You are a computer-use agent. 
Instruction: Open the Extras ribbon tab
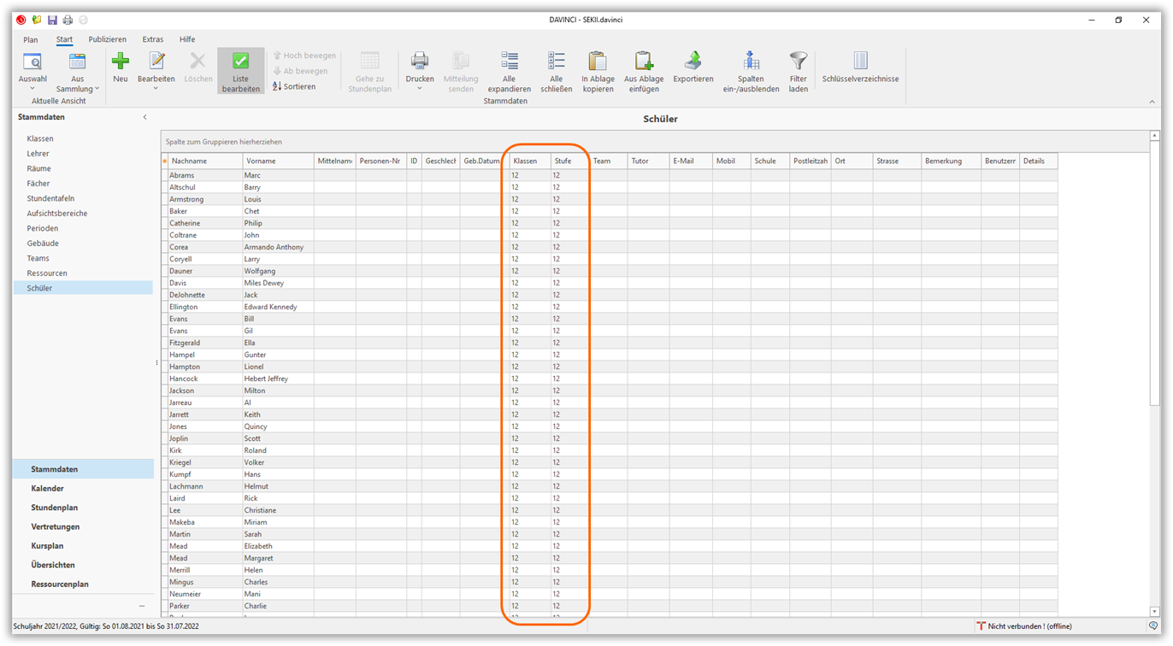(153, 39)
